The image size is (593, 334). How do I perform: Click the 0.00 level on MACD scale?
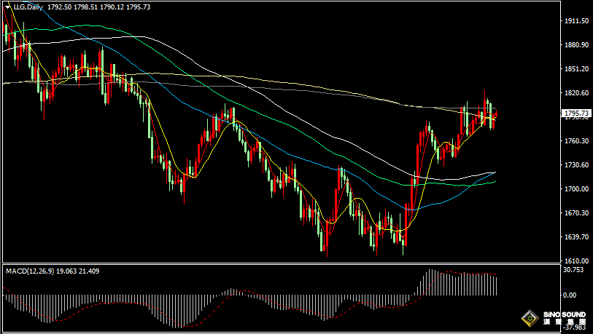pyautogui.click(x=570, y=295)
